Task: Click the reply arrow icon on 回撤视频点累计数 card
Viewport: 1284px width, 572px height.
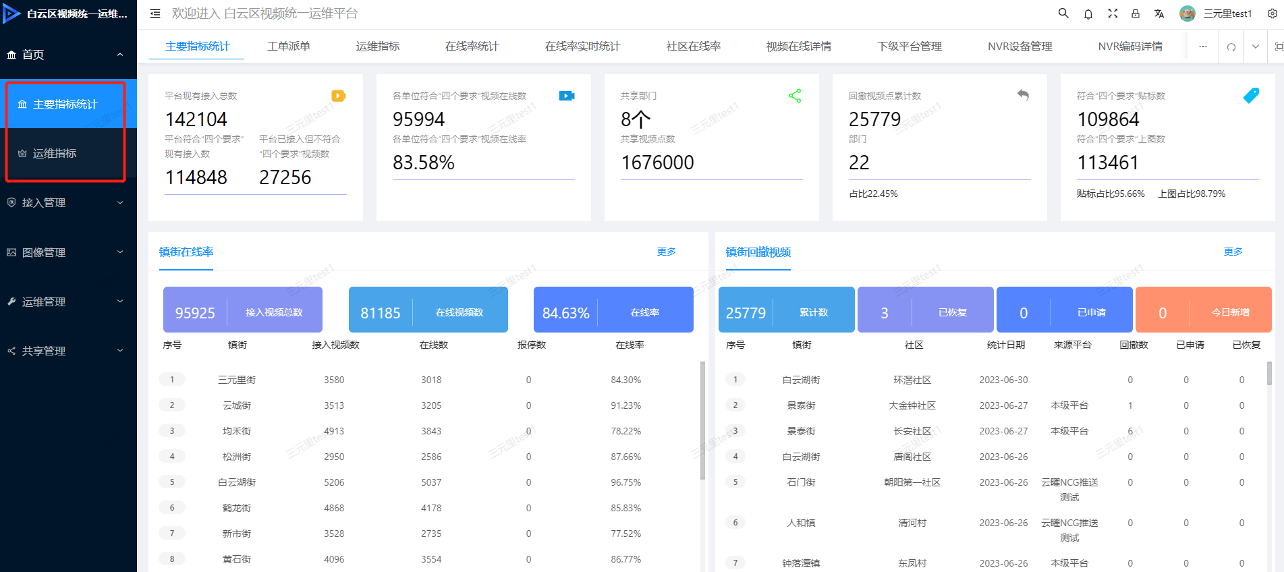Action: pos(1023,95)
